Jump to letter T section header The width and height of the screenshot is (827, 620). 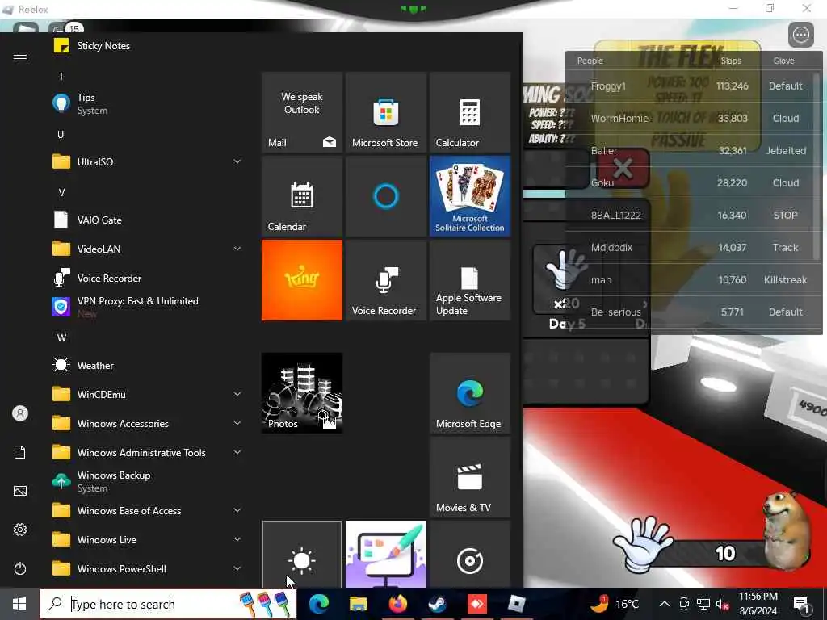click(x=61, y=77)
